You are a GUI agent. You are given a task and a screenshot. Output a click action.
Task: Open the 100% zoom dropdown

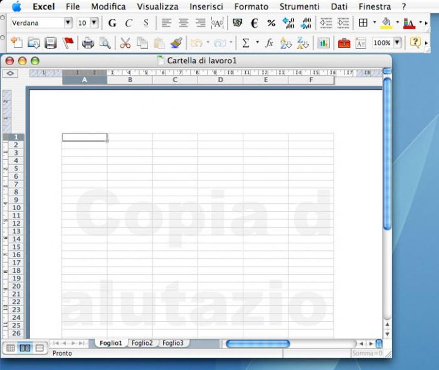click(x=397, y=43)
